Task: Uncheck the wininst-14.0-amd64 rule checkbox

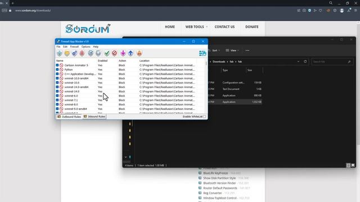Action: click(57, 87)
